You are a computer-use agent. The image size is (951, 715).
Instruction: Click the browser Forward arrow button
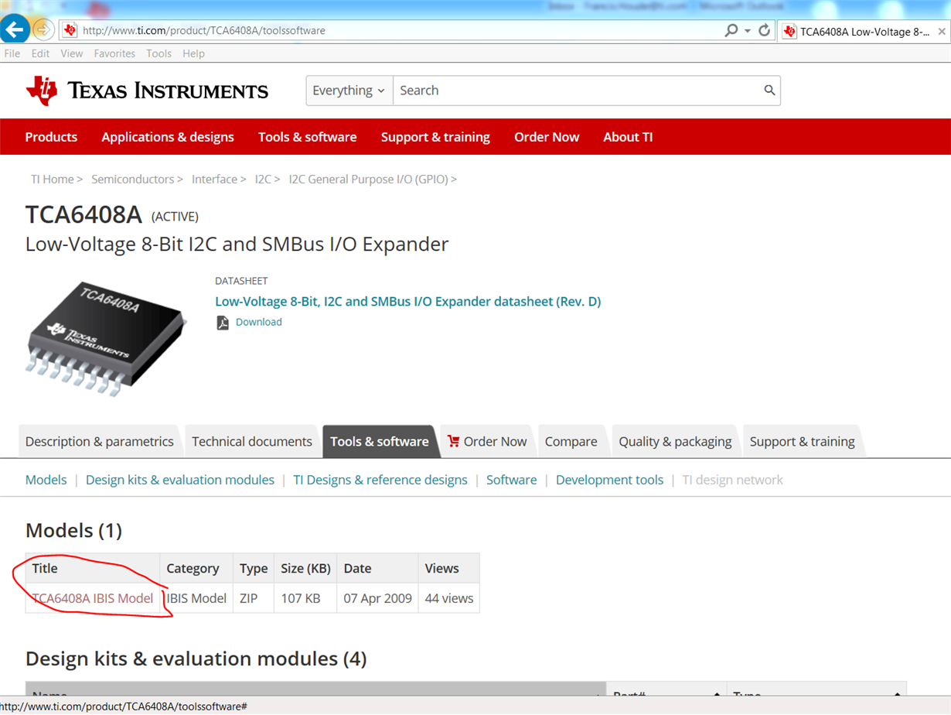43,30
